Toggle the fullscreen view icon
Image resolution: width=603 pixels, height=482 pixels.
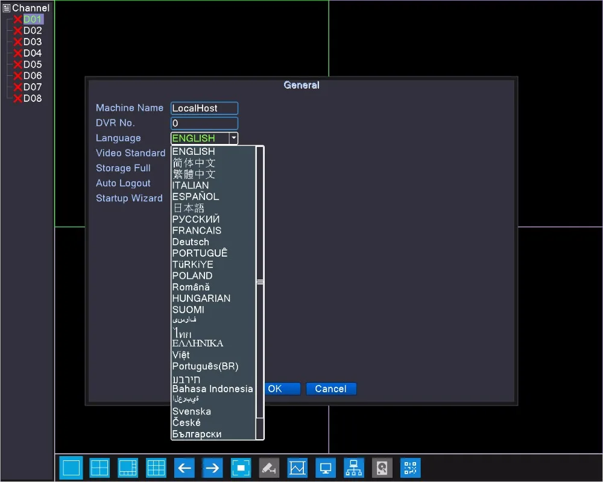coord(241,468)
